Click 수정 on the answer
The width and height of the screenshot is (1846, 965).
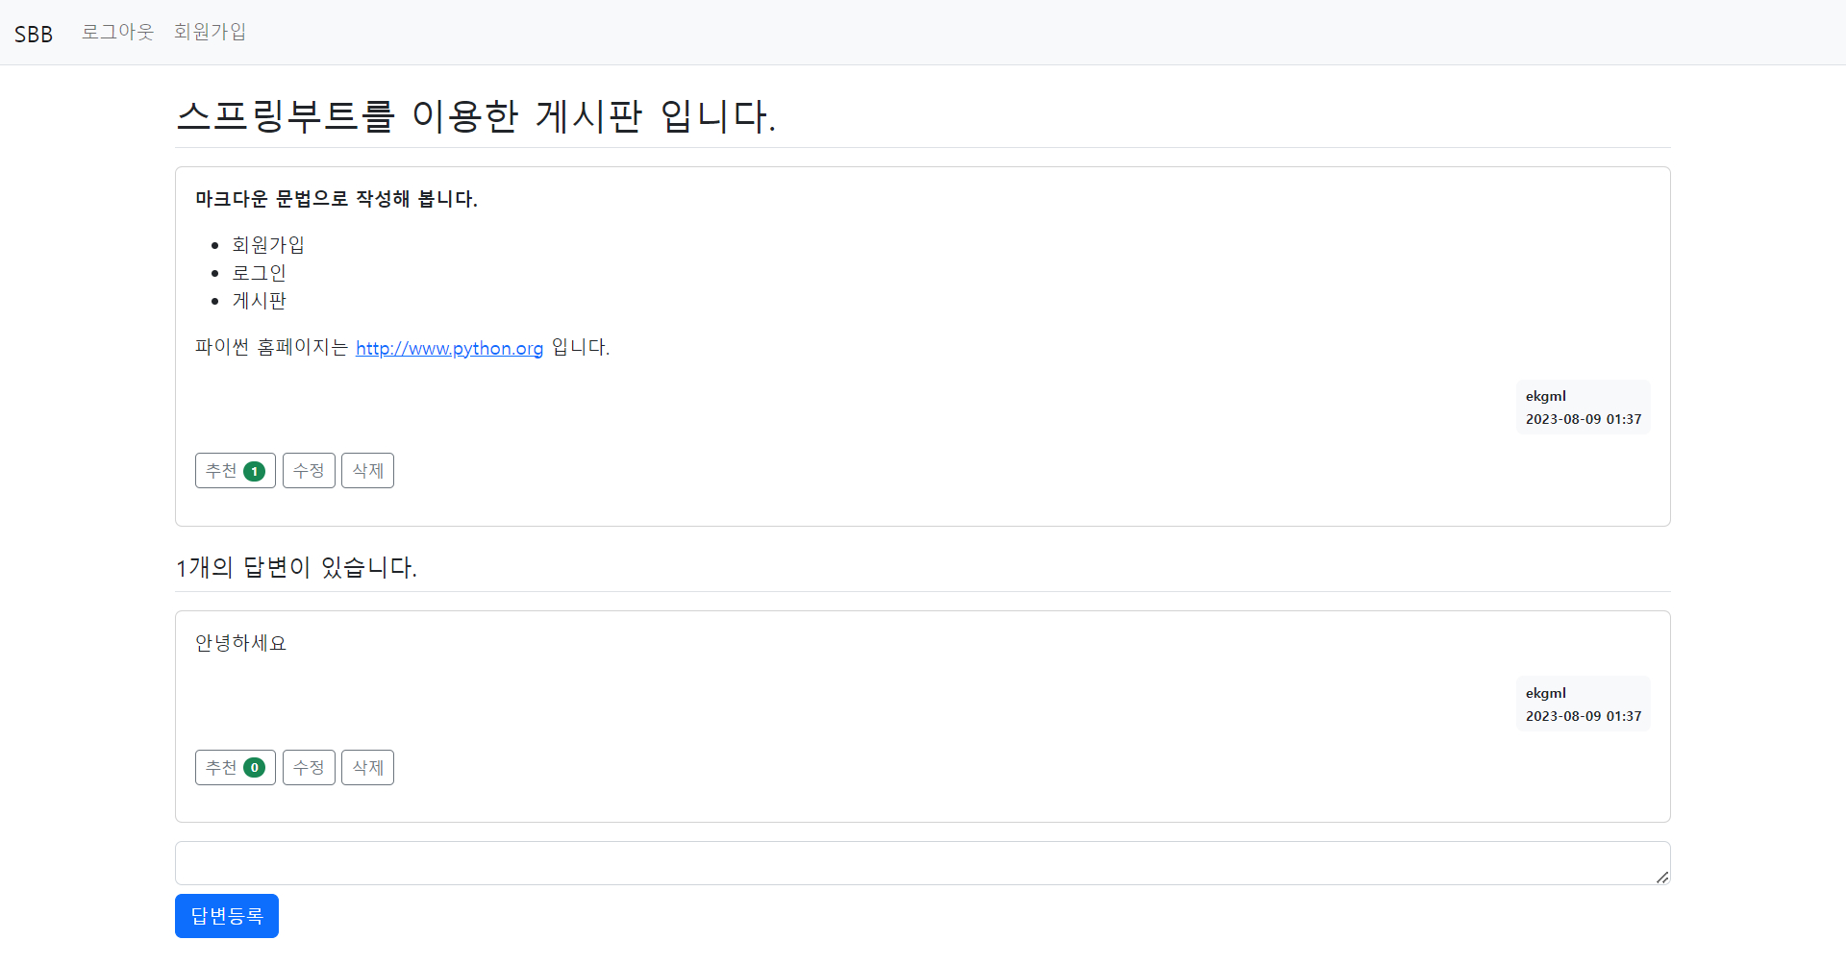point(309,768)
